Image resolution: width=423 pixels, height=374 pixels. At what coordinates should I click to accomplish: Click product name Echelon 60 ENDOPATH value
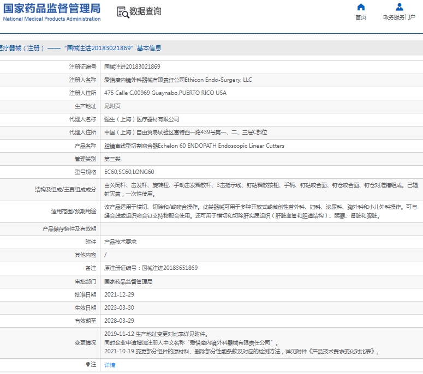pyautogui.click(x=194, y=146)
